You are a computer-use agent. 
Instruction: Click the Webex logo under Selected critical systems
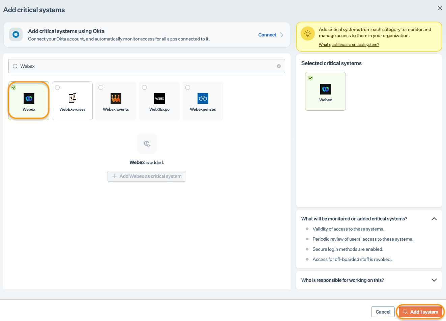(x=326, y=89)
